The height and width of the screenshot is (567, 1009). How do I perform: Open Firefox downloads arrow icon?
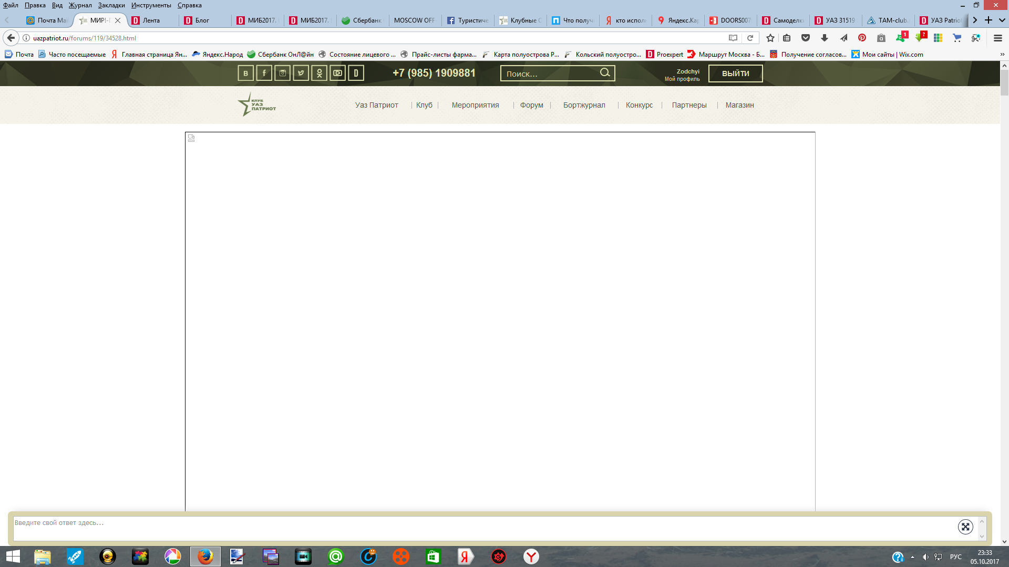point(824,38)
